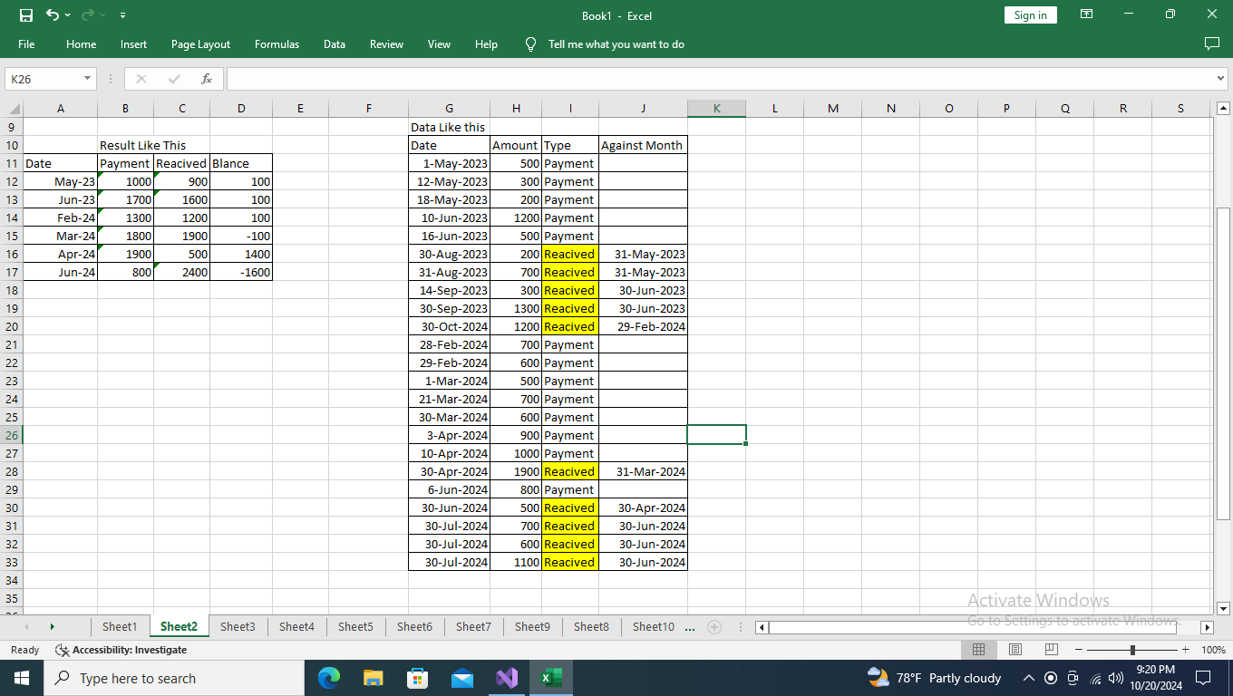Open the Data tab

click(x=334, y=43)
